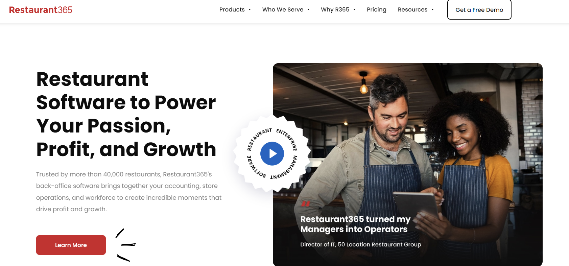Go to the Pricing page
Viewport: 569px width, 266px height.
coord(377,9)
